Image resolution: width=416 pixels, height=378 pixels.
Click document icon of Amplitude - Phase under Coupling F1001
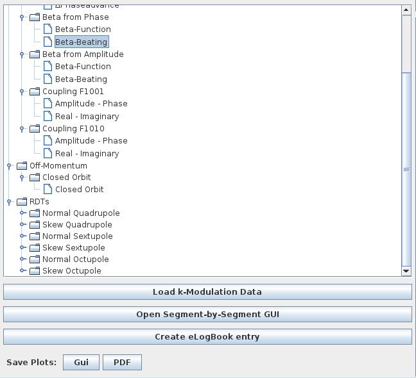click(48, 104)
